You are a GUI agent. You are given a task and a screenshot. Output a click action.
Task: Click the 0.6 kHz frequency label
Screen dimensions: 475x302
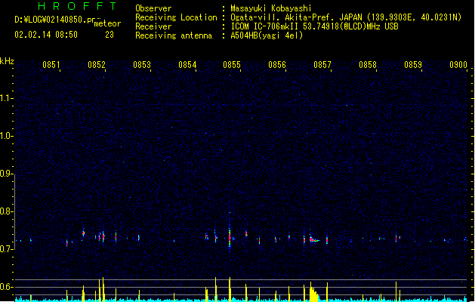tap(6, 287)
